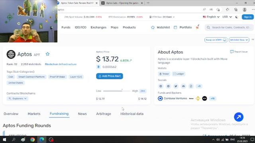Screen dimensions: 255x143
Task: Click Add Price Alert button
Action: pyautogui.click(x=110, y=76)
